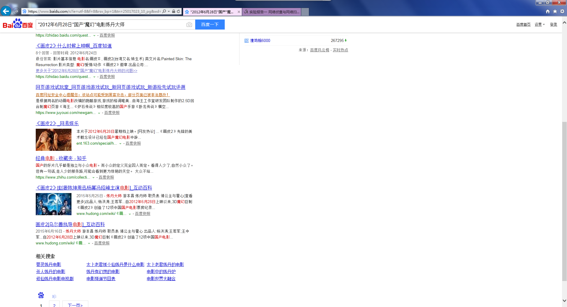Click the 登录 login link
Image resolution: width=567 pixels, height=307 pixels.
tap(553, 25)
